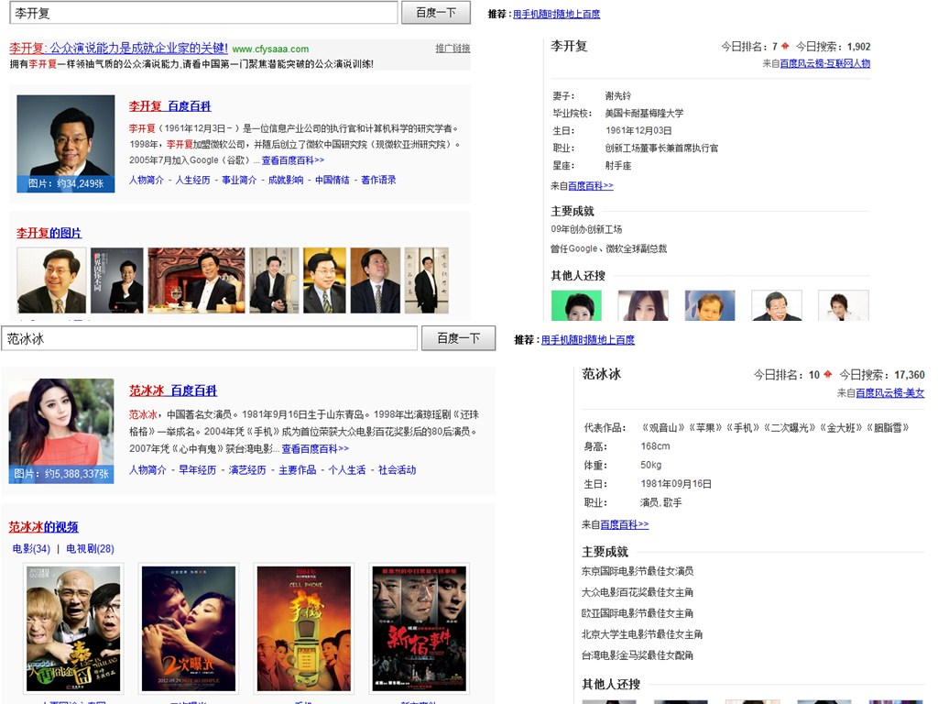This screenshot has width=938, height=704.
Task: Click the 人生经历 section link
Action: pos(192,181)
